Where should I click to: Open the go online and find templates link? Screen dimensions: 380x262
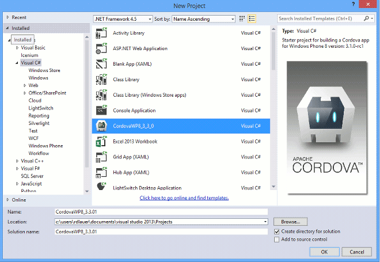click(x=184, y=198)
